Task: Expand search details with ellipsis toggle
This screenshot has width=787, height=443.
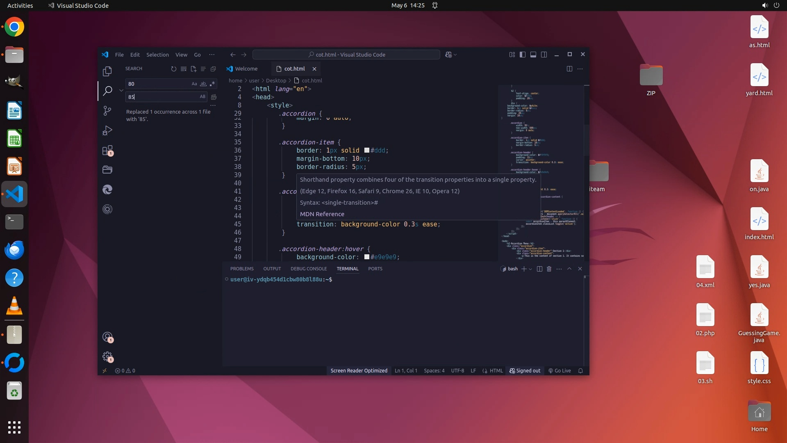Action: pos(213,105)
